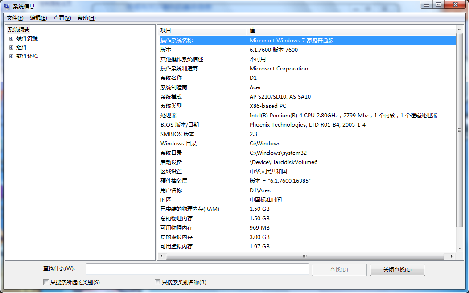The width and height of the screenshot is (469, 293).
Task: Select the 系统模式 row
Action: [307, 97]
